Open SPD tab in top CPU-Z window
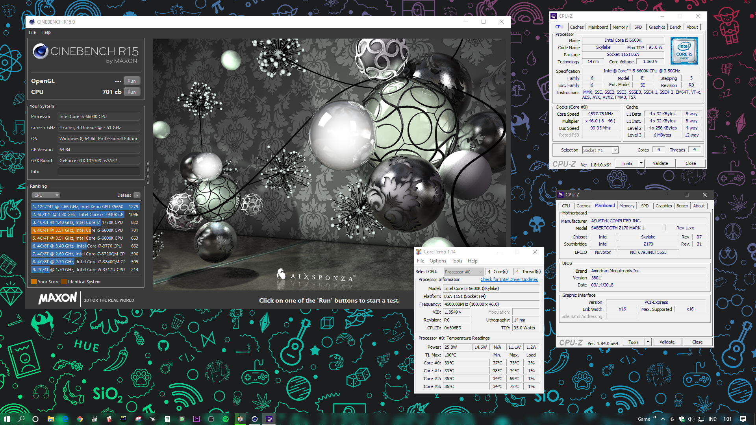 638,27
